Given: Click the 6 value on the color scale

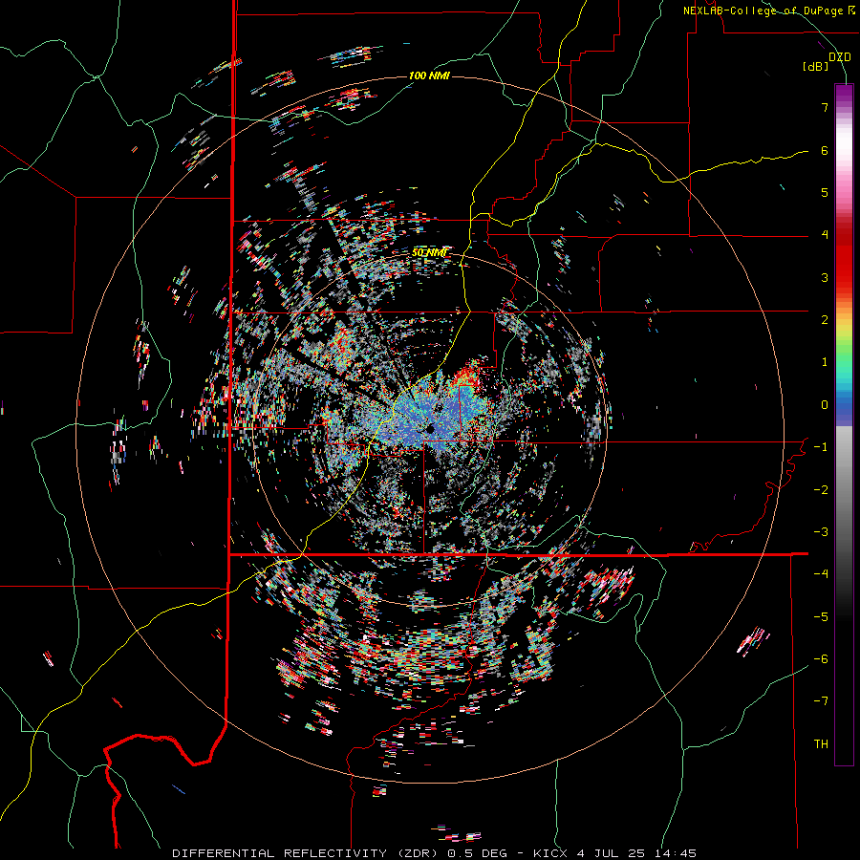Looking at the screenshot, I should point(825,150).
